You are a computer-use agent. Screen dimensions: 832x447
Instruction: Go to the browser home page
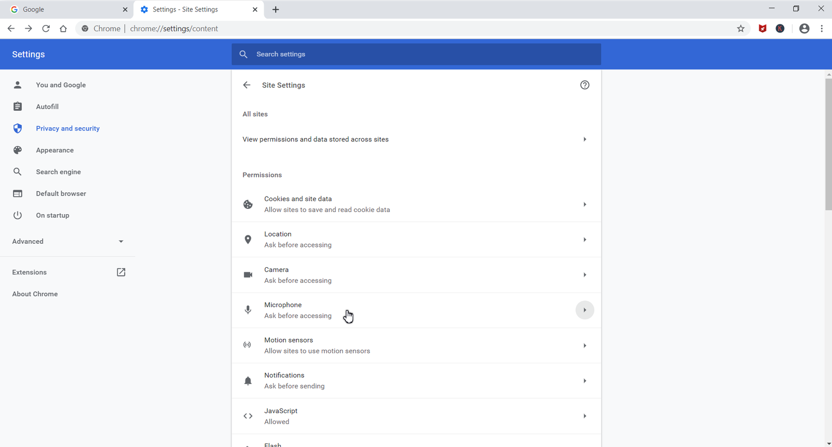pos(63,29)
